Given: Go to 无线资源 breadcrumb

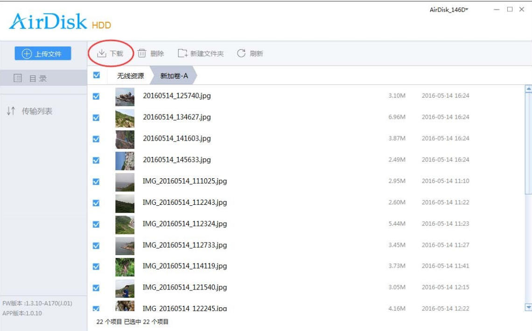Looking at the screenshot, I should pos(130,75).
